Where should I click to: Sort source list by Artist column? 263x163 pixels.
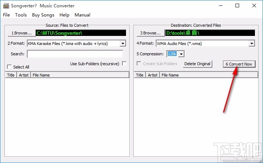tap(24, 75)
